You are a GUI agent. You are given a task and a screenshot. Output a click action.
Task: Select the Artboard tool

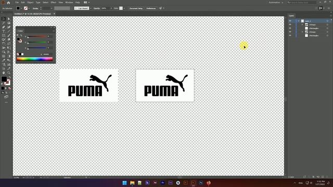[x=4, y=69]
